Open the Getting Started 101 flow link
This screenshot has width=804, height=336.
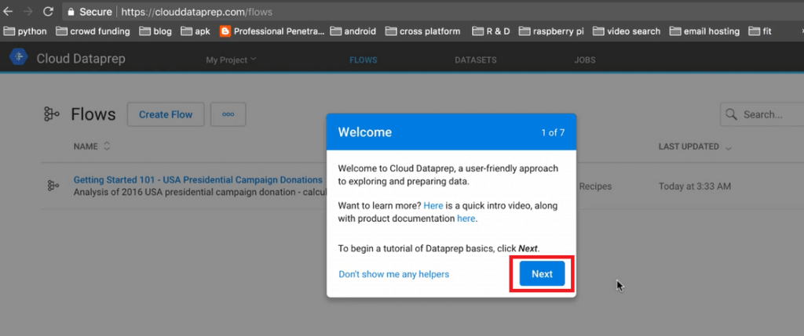(198, 179)
